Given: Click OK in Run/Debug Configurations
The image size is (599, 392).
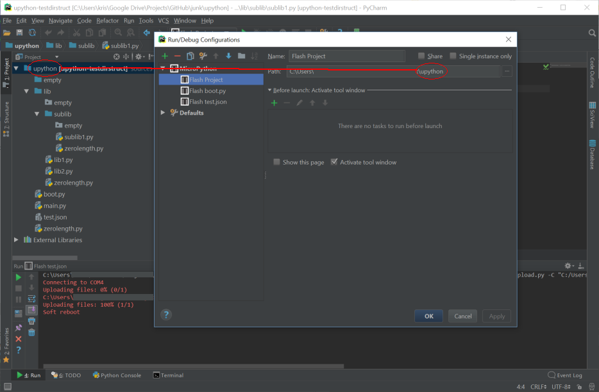Looking at the screenshot, I should coord(428,316).
